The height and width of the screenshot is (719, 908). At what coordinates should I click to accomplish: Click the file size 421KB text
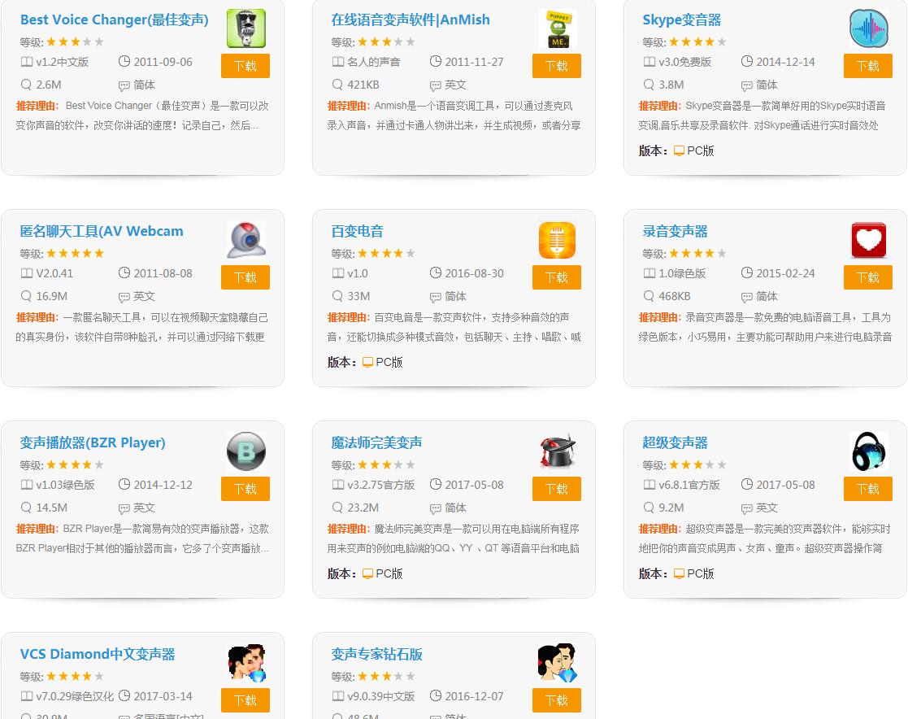point(363,85)
